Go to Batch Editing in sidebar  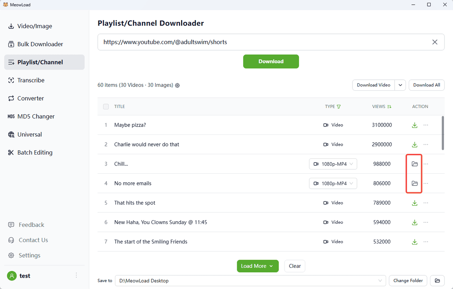point(35,152)
